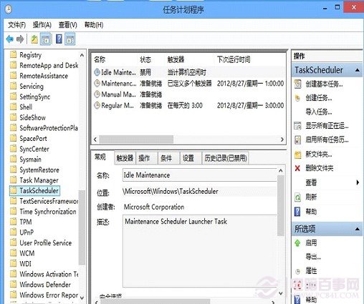Click the 创建基本任务 icon in Actions
Screen dimensions: 364x304
click(x=297, y=84)
